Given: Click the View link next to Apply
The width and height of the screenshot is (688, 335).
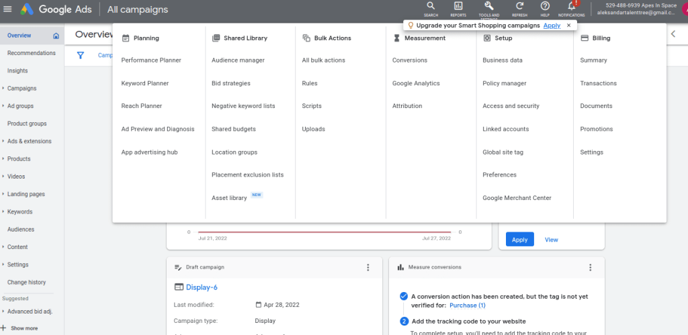Looking at the screenshot, I should point(551,240).
